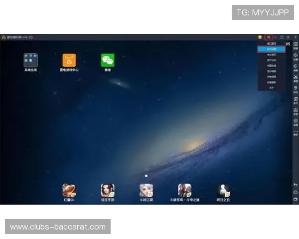This screenshot has height=239, width=299.
Task: Click the location pin icon in sidebar
Action: tap(296, 88)
